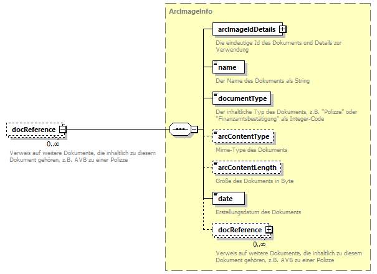Select the parent docReference element outside ArcImageInfo

pos(33,130)
